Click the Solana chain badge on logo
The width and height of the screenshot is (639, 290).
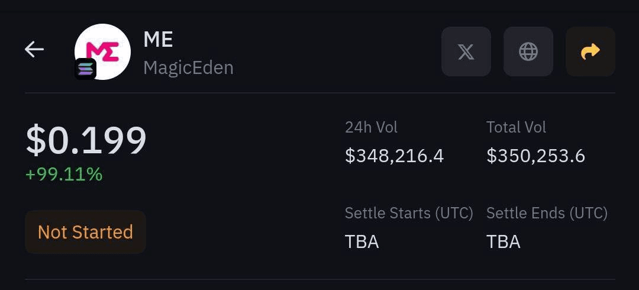tap(85, 69)
